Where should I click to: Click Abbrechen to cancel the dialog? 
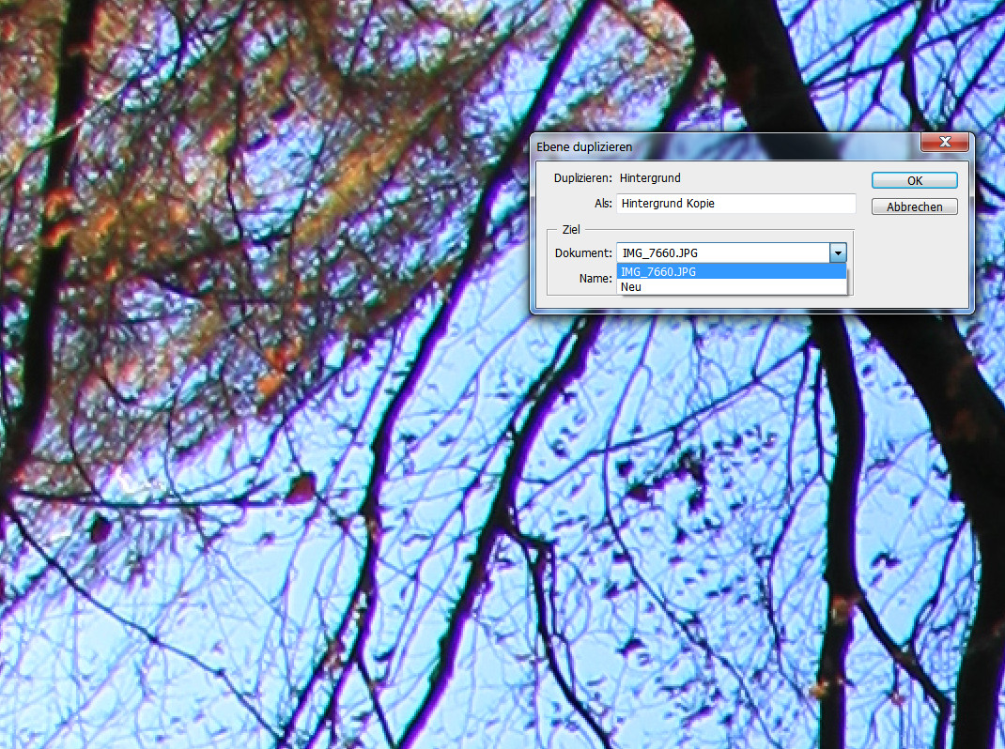point(914,207)
